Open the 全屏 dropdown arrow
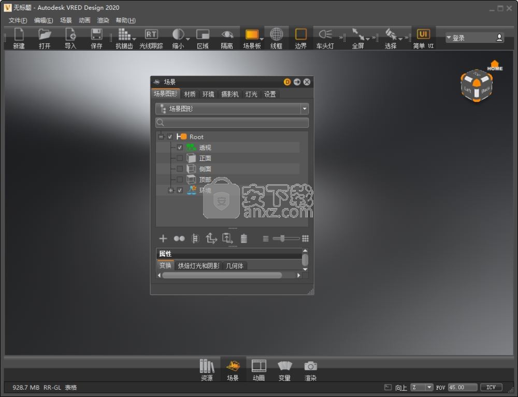 [x=367, y=40]
